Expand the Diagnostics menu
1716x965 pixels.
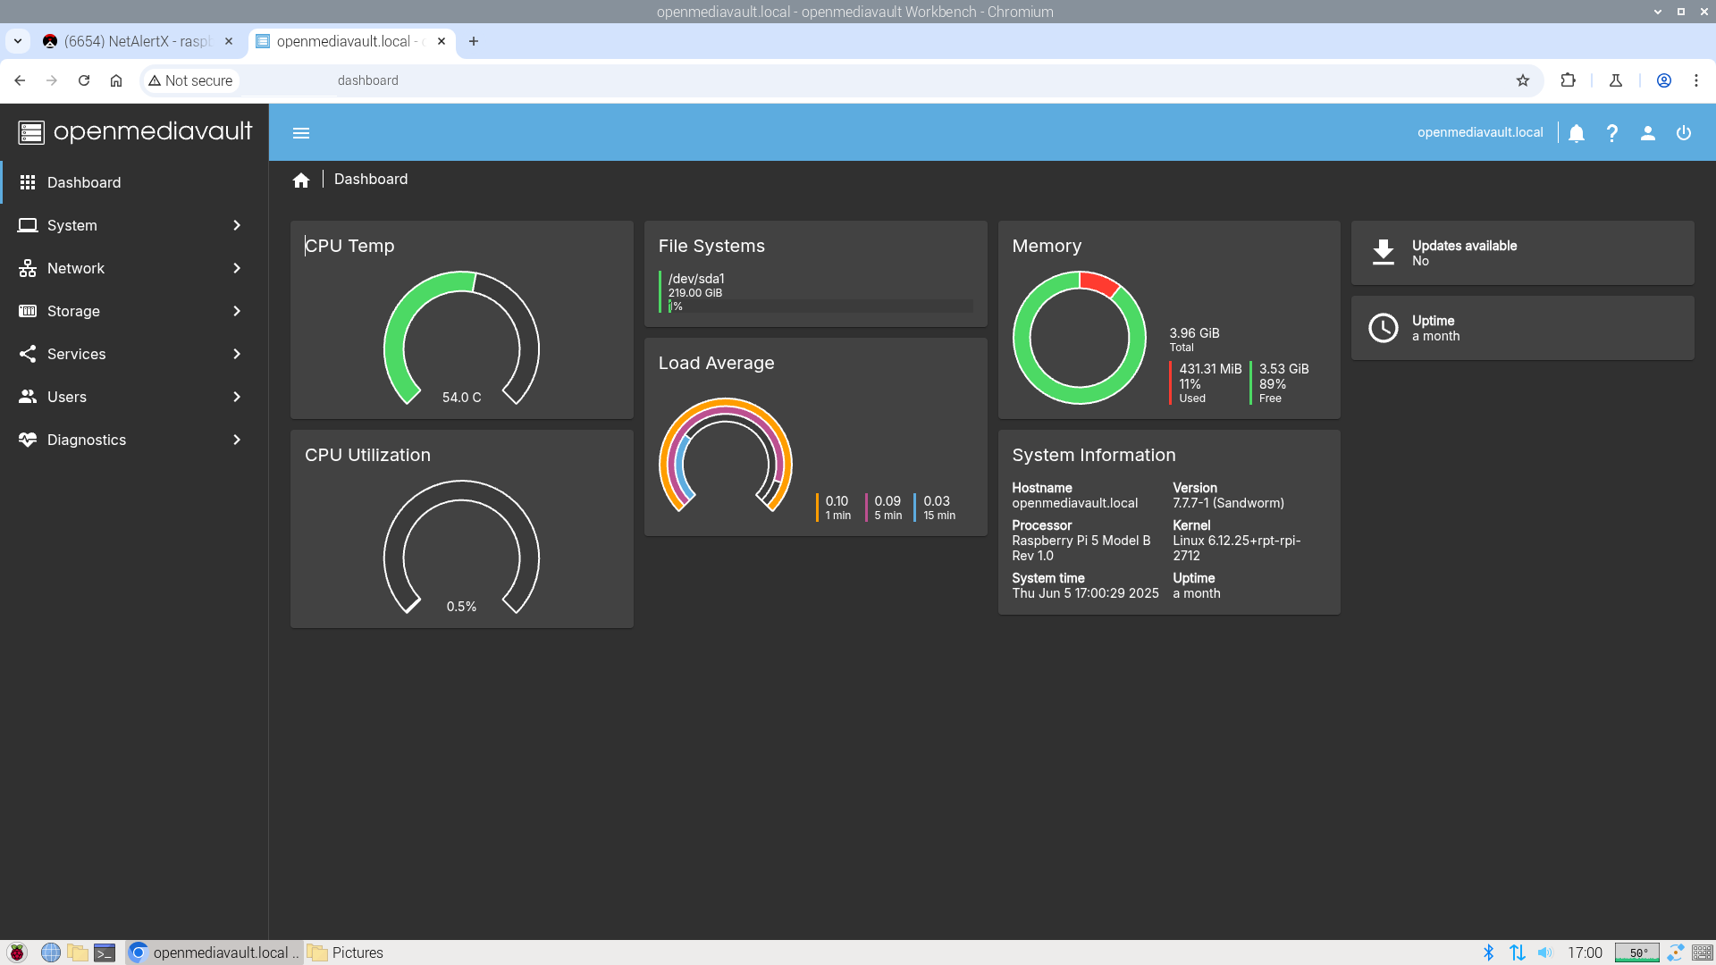[x=134, y=440]
